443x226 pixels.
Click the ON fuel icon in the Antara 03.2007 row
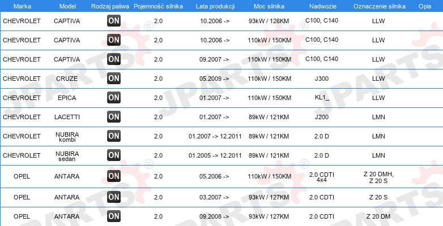(x=114, y=197)
